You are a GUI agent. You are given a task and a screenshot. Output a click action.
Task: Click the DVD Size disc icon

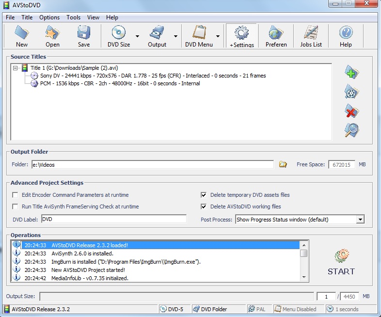coord(119,32)
